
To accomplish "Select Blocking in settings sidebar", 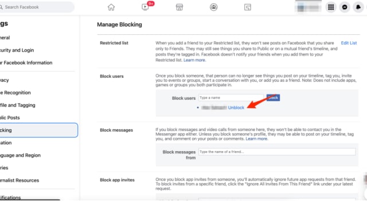I will point(38,130).
